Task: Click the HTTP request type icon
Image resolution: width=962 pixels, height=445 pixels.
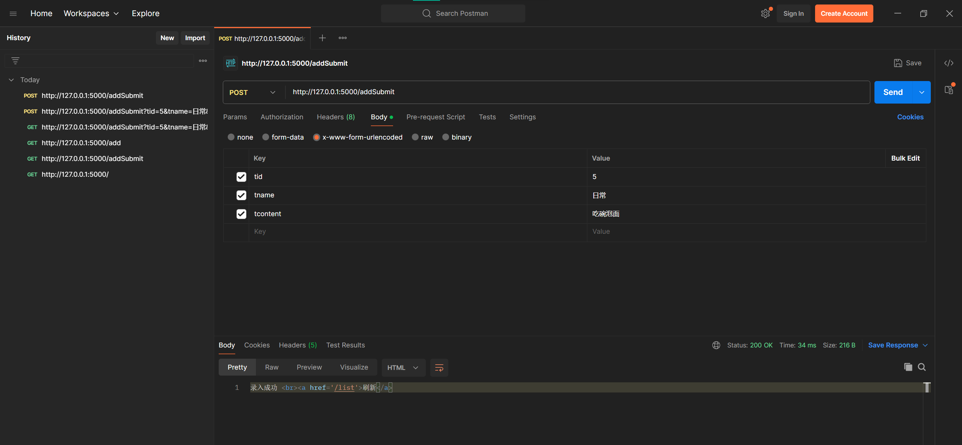Action: click(x=231, y=63)
